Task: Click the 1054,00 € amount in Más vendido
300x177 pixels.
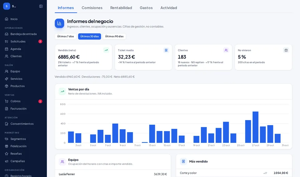Action: coord(281,173)
